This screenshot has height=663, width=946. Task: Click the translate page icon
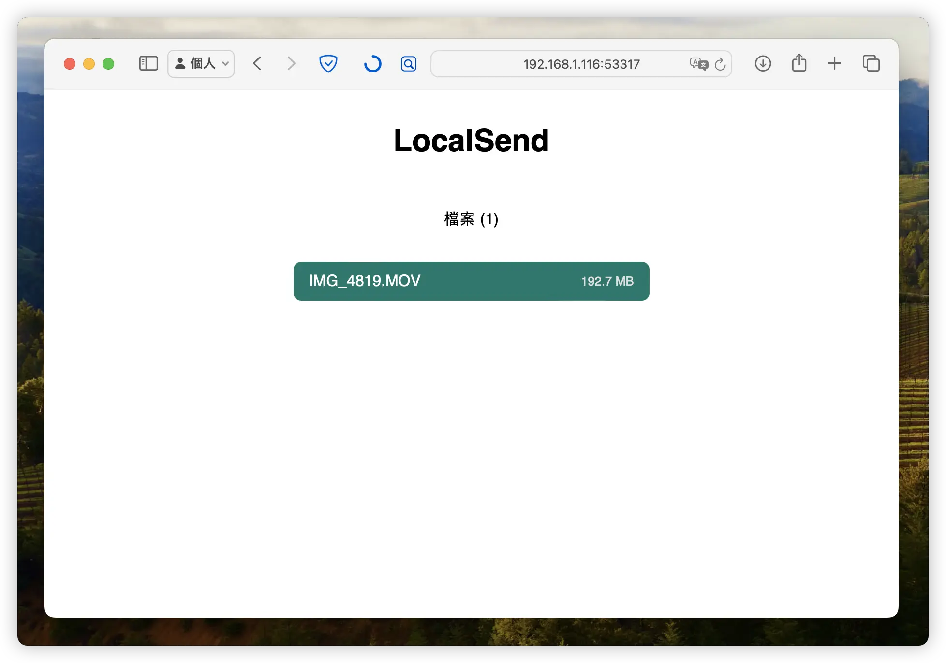coord(699,64)
